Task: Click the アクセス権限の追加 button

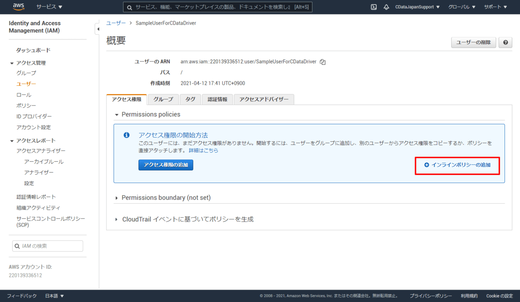Action: pyautogui.click(x=166, y=165)
